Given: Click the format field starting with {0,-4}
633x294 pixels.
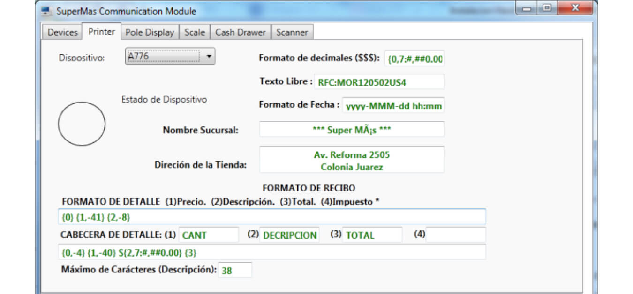Looking at the screenshot, I should coord(272,252).
